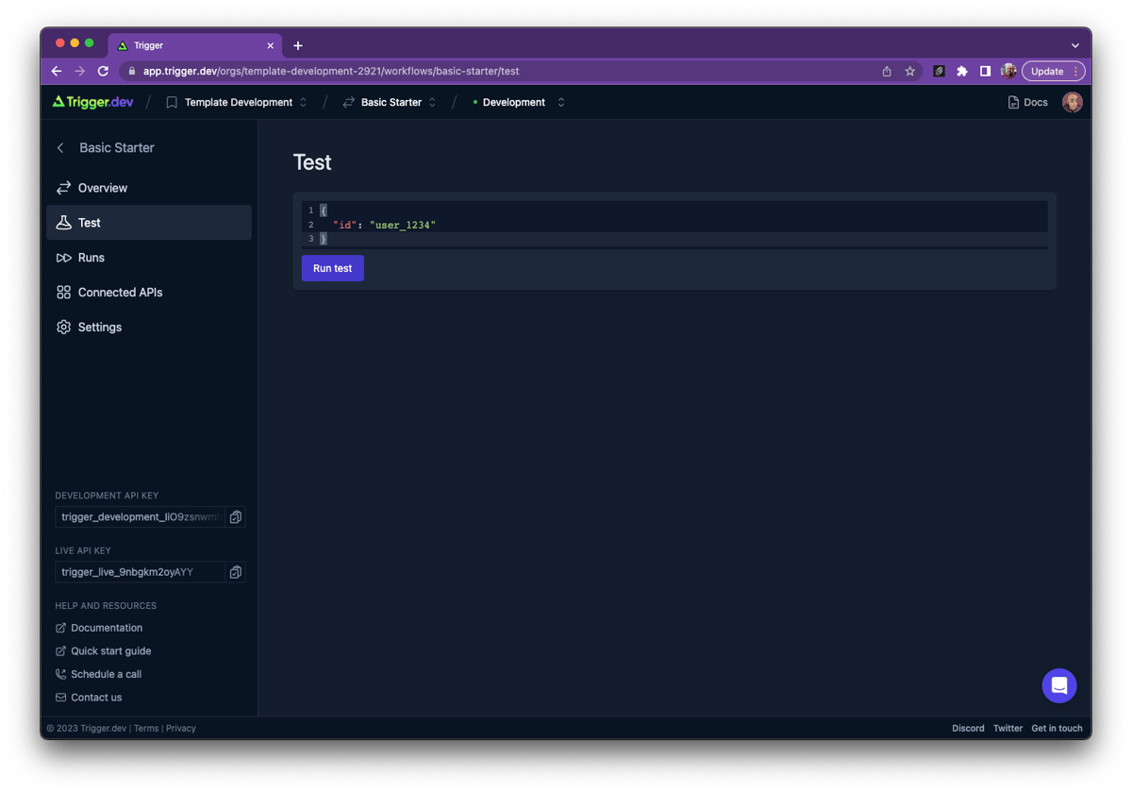Close the Trigger browser tab
The height and width of the screenshot is (793, 1132).
[x=271, y=45]
